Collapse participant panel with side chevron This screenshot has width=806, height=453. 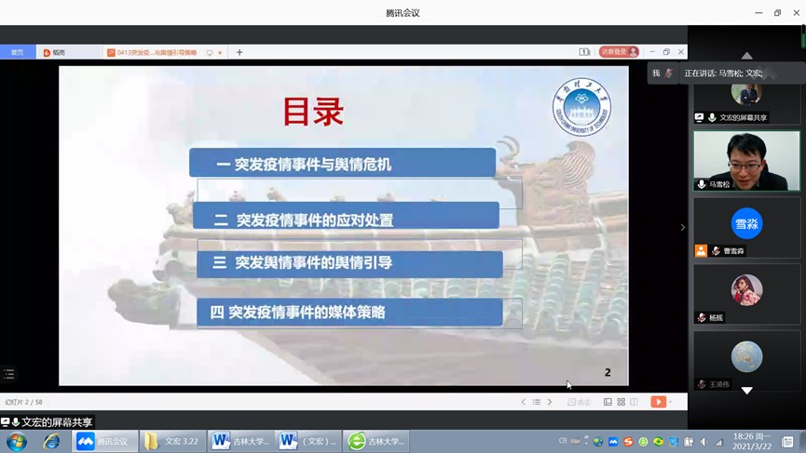point(682,227)
